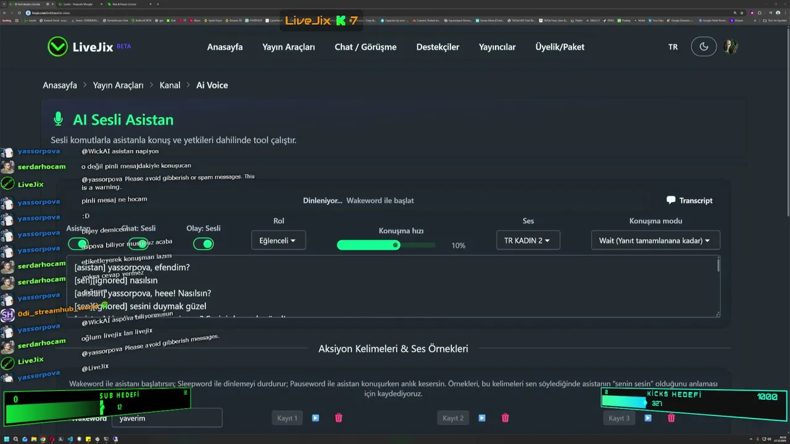Click the Kayıt 2 button

point(453,418)
